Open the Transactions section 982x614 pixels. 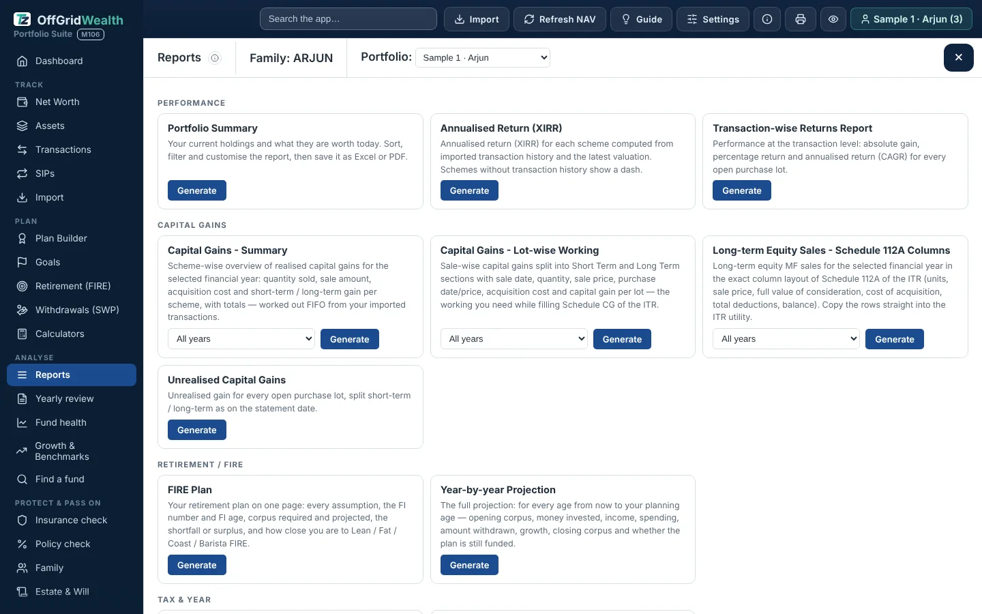pos(72,149)
